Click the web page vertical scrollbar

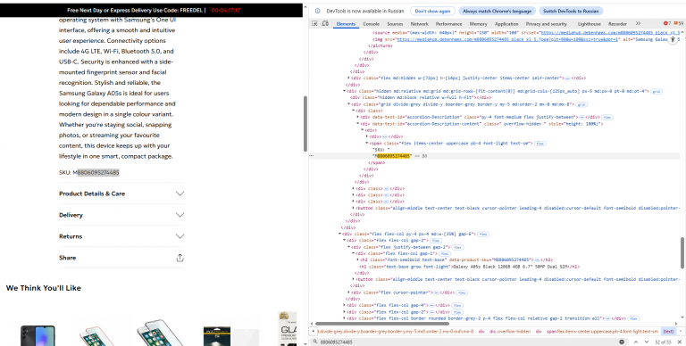coord(305,123)
